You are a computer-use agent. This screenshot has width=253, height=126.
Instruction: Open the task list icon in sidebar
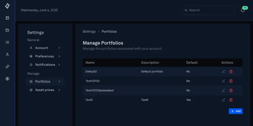tap(7, 42)
